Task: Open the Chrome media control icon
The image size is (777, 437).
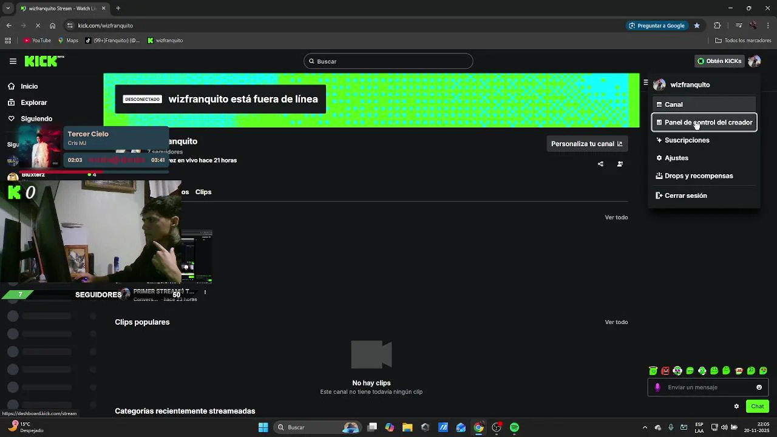Action: [739, 25]
